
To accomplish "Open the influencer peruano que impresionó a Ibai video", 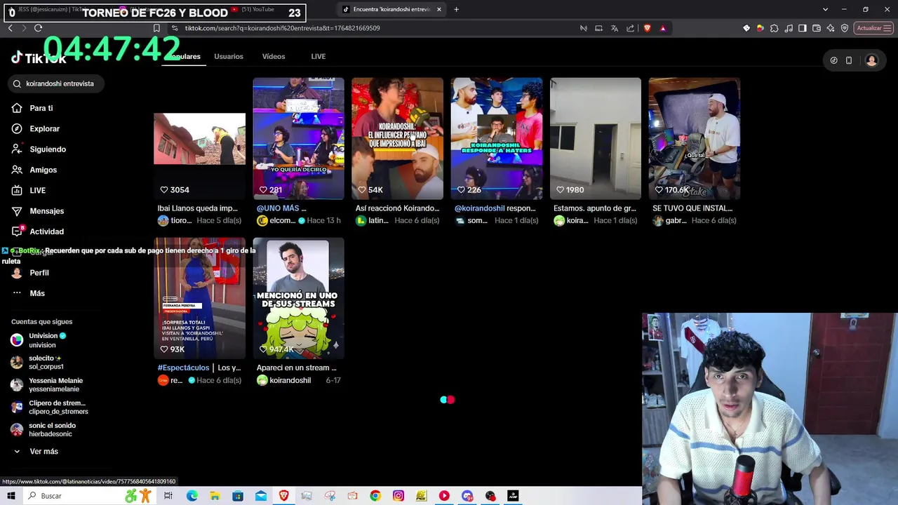I will pyautogui.click(x=397, y=139).
